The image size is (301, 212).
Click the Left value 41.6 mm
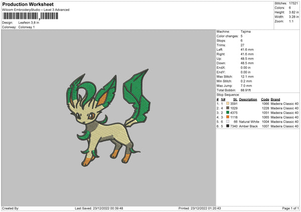247,49
